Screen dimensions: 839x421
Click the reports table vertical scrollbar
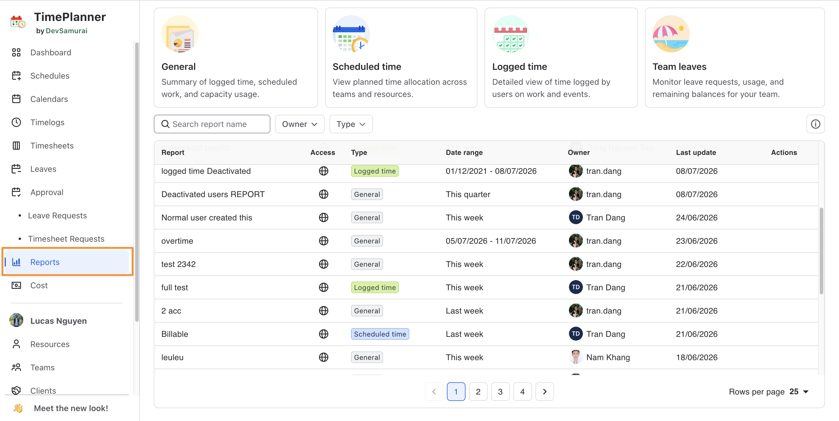(821, 251)
